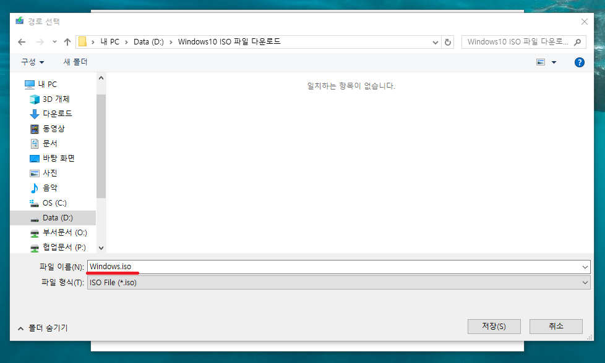Open the 구성 menu
This screenshot has width=605, height=363.
pos(32,62)
